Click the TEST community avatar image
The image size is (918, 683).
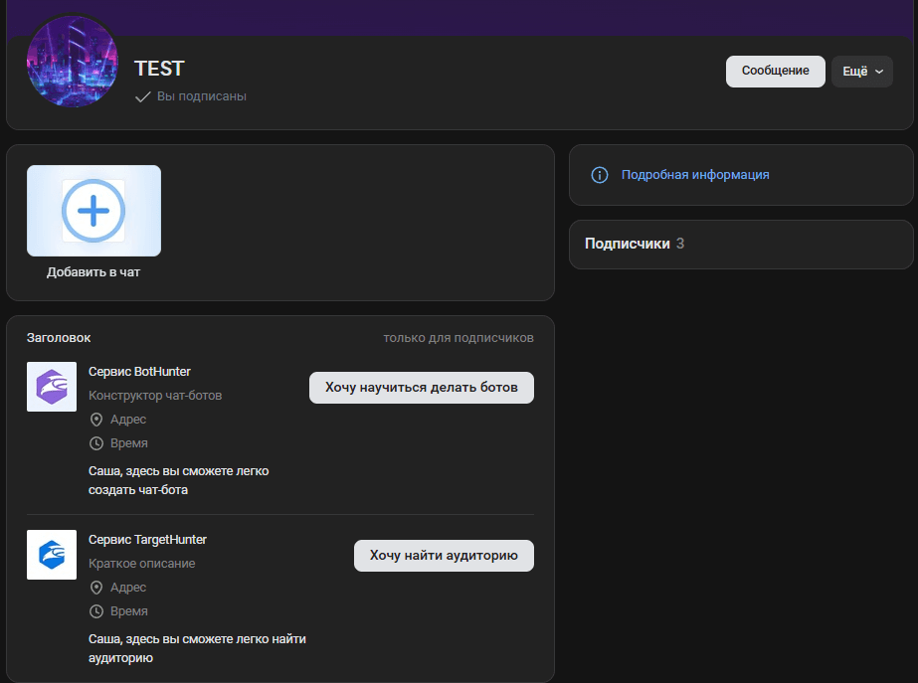coord(72,62)
